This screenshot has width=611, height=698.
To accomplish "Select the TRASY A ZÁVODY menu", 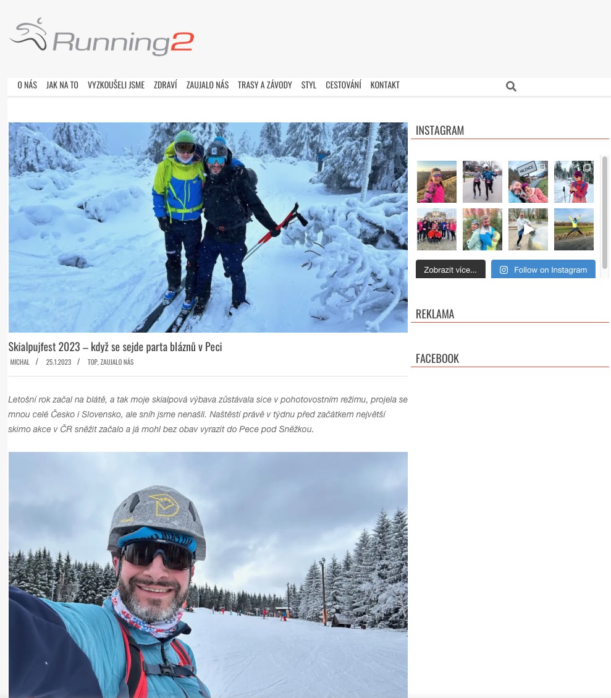I will 264,85.
